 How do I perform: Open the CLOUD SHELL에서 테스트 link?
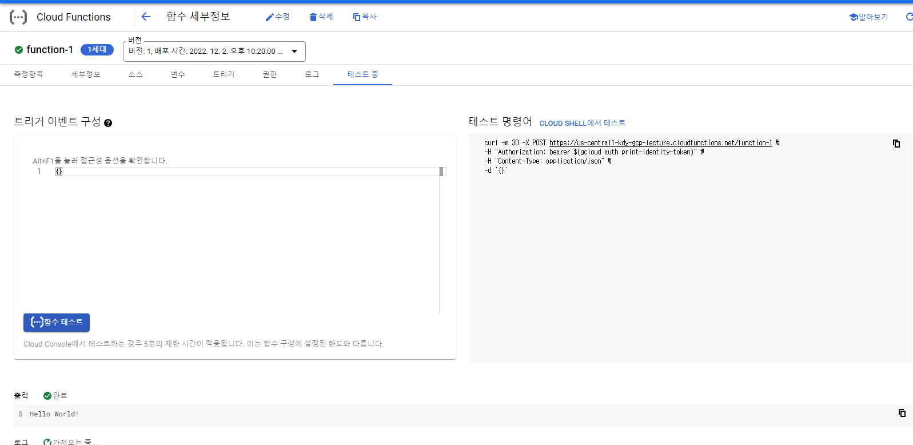click(x=582, y=123)
